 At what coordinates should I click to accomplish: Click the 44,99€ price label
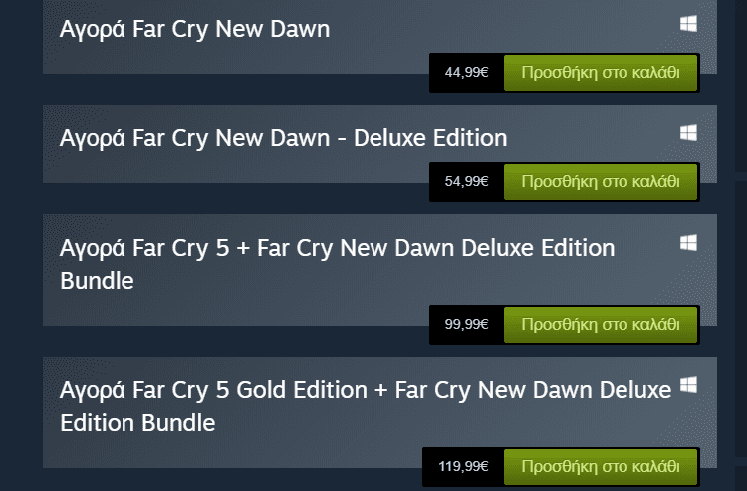pyautogui.click(x=467, y=73)
